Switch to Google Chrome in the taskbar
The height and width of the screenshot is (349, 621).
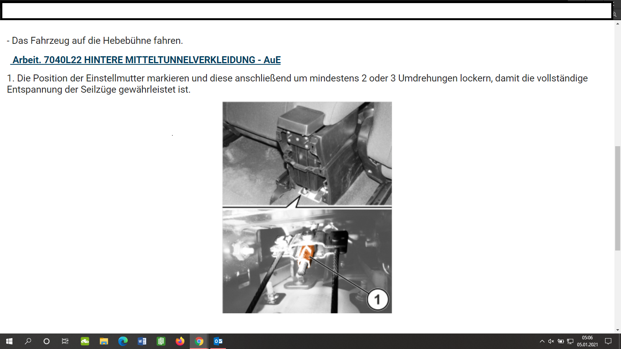point(199,341)
